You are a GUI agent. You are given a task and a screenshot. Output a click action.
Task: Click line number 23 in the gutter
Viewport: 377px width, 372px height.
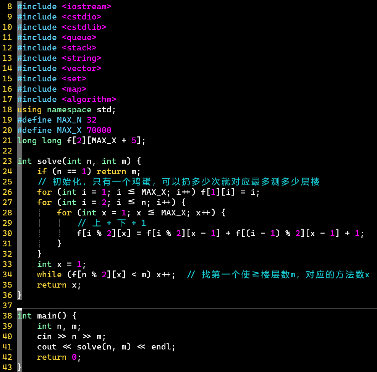(7, 161)
